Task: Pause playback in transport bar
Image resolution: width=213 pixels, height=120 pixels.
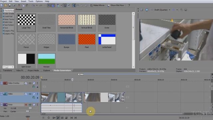Action: click(62, 118)
